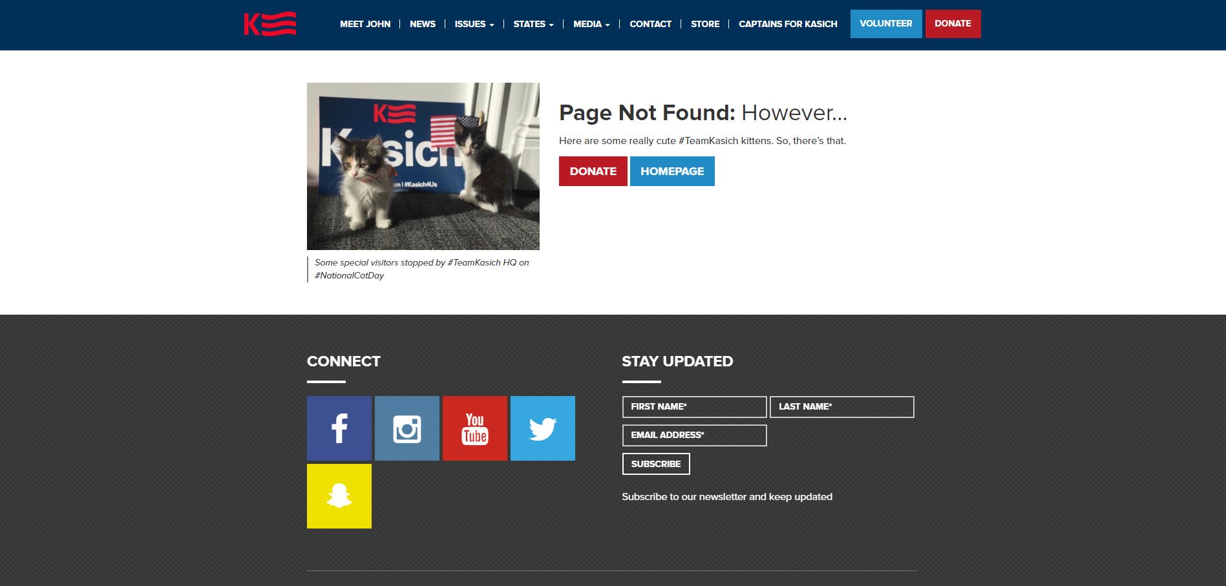
Task: Open the Contact nav item
Action: [x=650, y=24]
